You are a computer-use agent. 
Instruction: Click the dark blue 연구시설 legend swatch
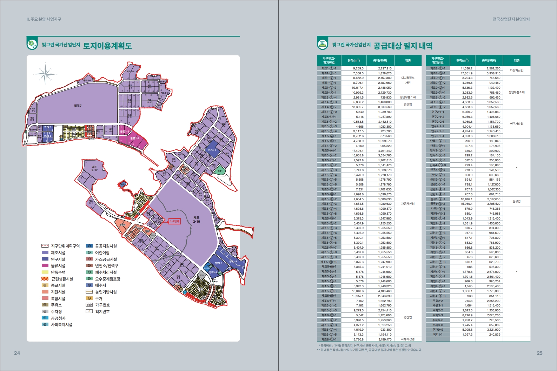(x=45, y=259)
